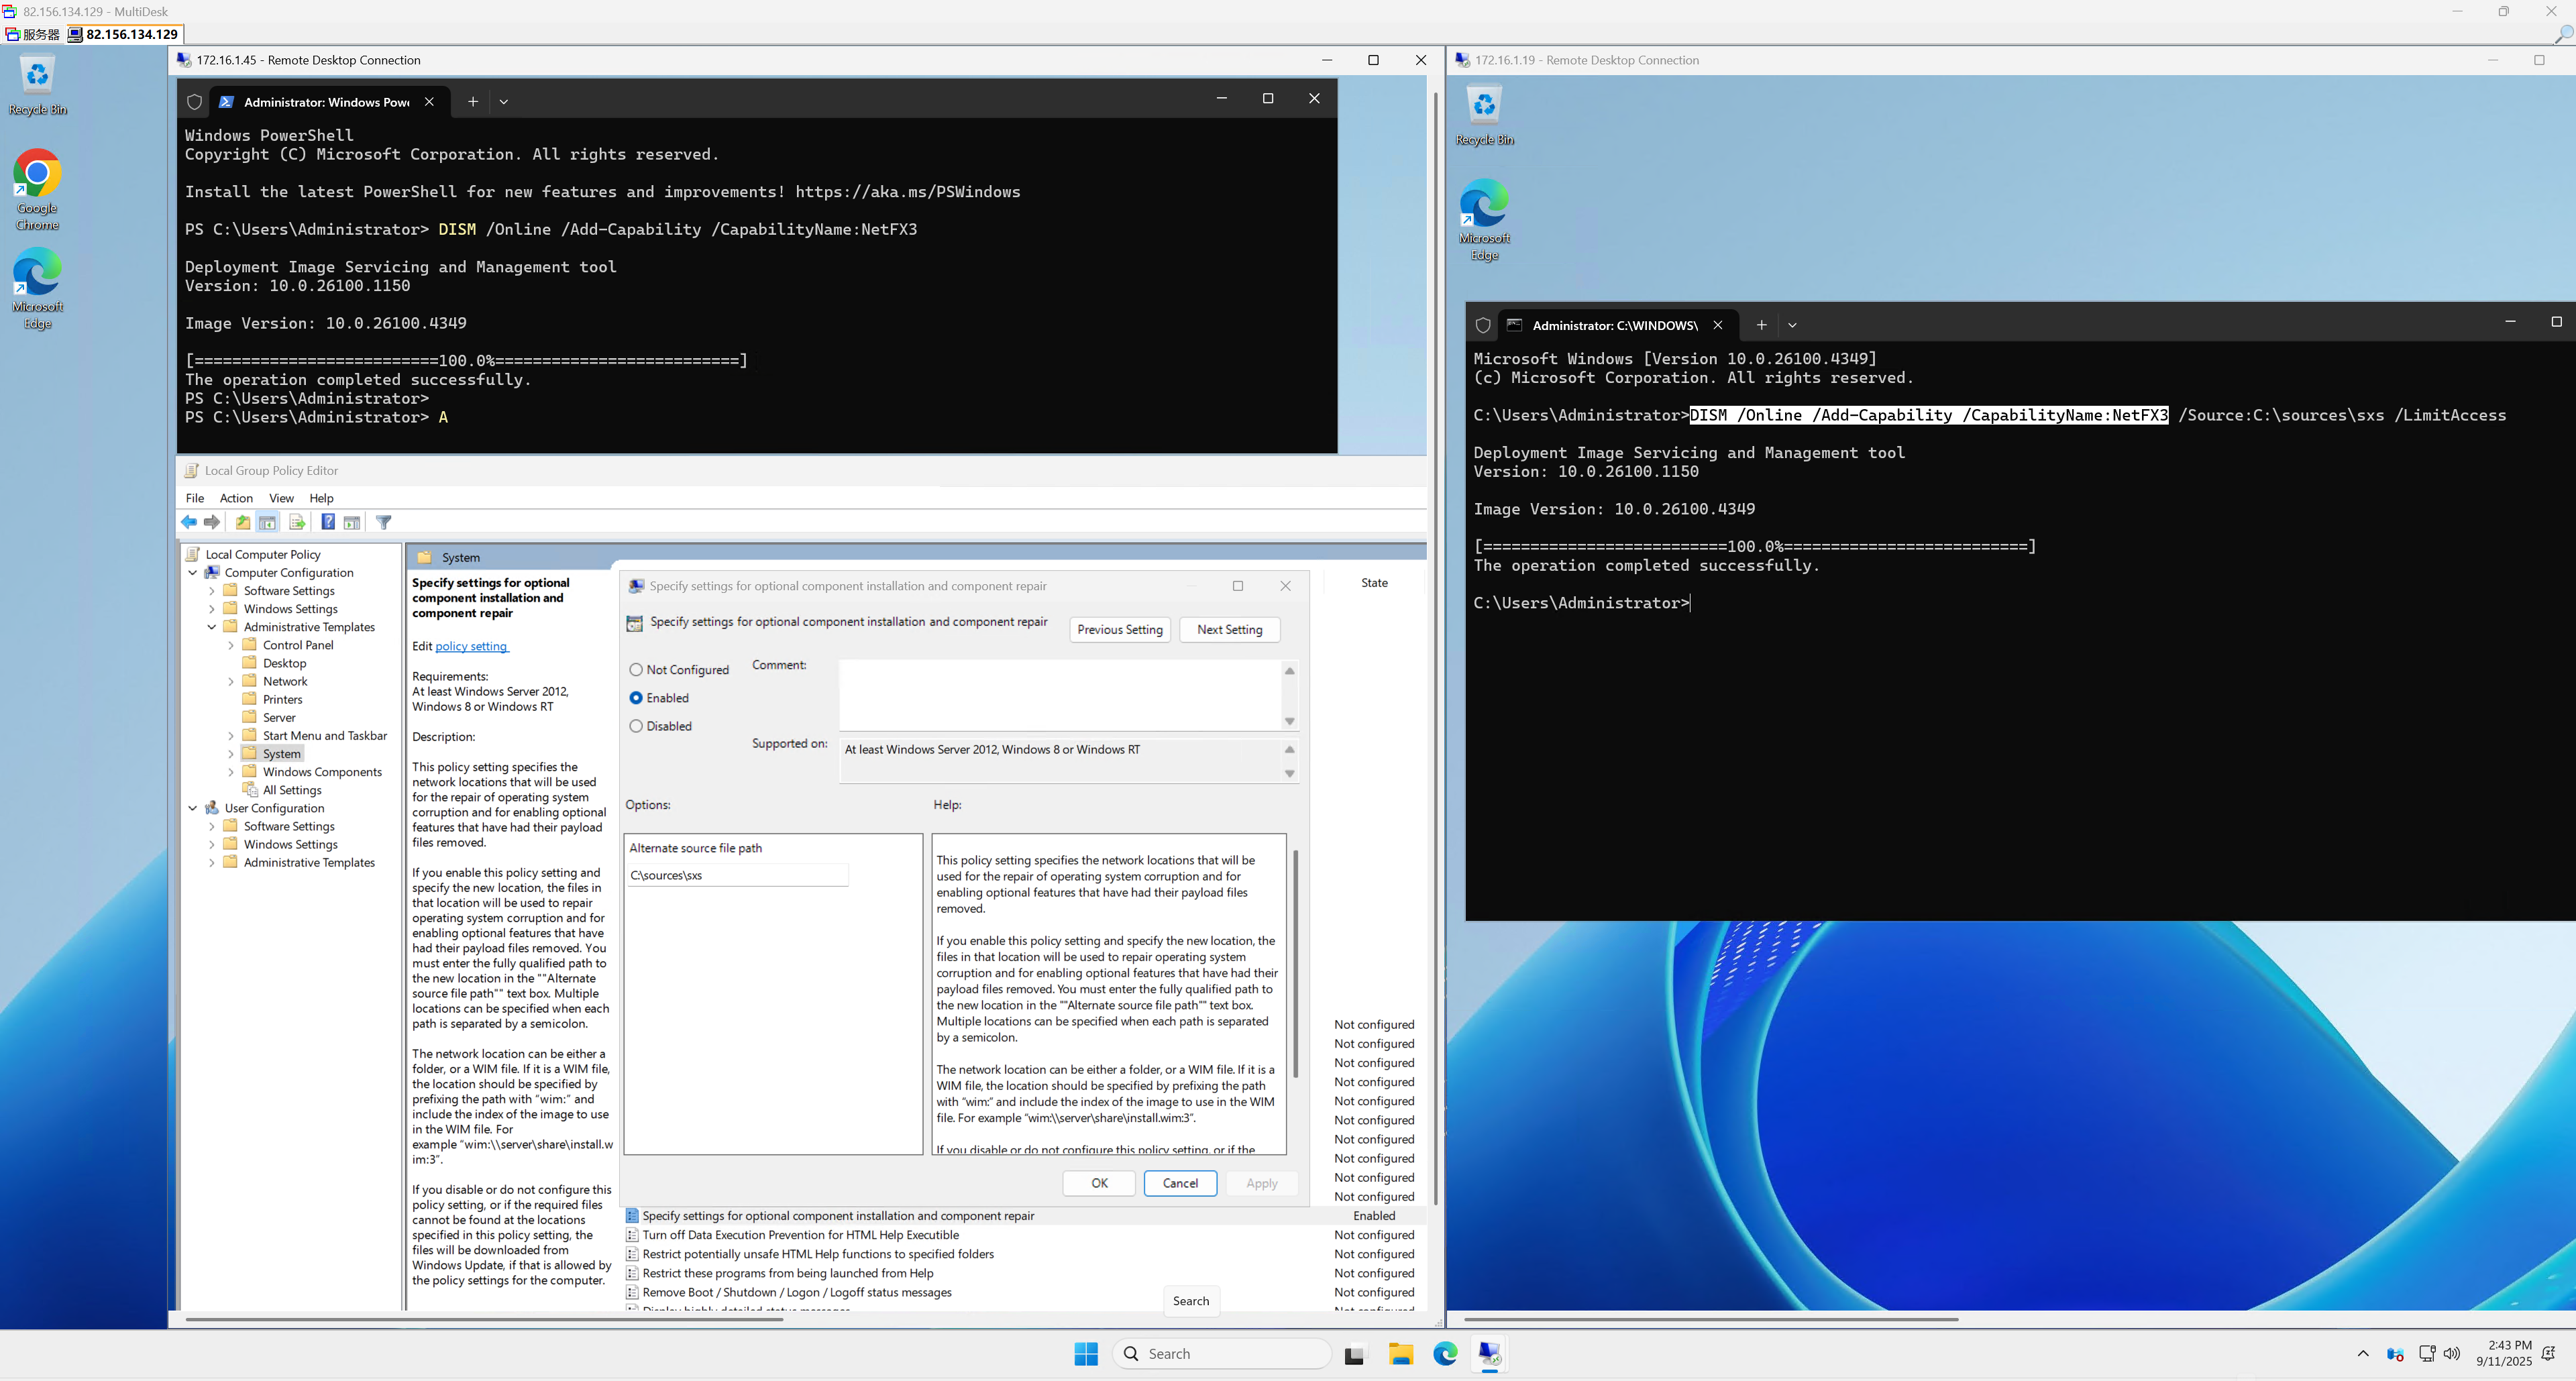Click Alternate source file path field
Viewport: 2576px width, 1381px height.
(x=737, y=875)
